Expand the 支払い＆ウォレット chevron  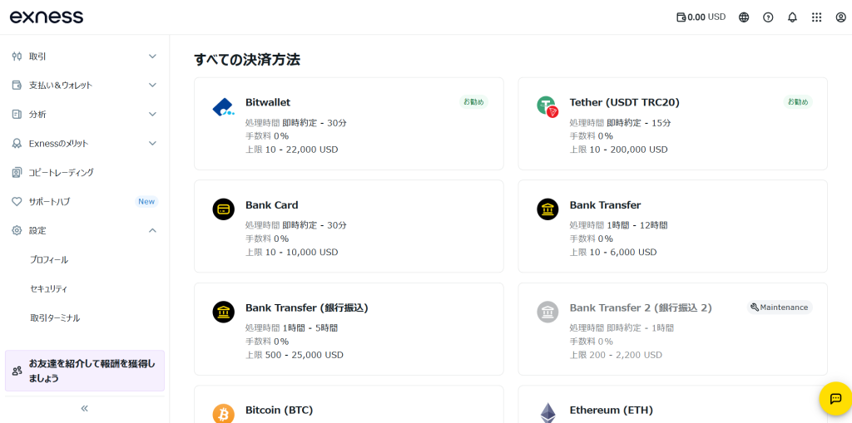click(153, 86)
